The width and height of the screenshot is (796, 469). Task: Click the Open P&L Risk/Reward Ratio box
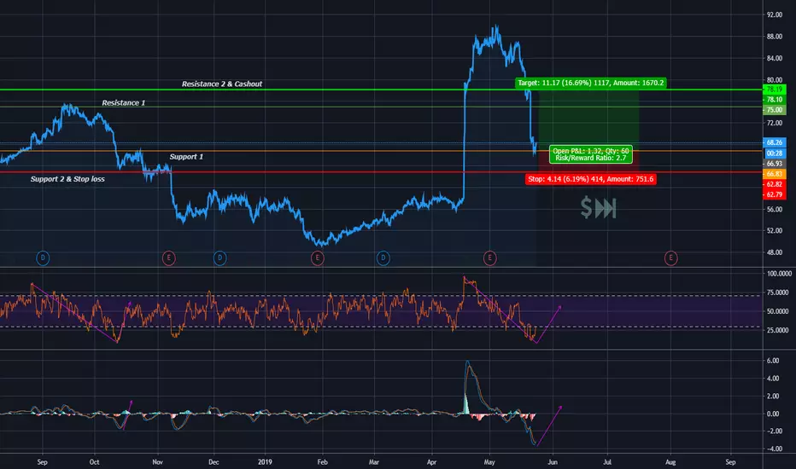(590, 154)
